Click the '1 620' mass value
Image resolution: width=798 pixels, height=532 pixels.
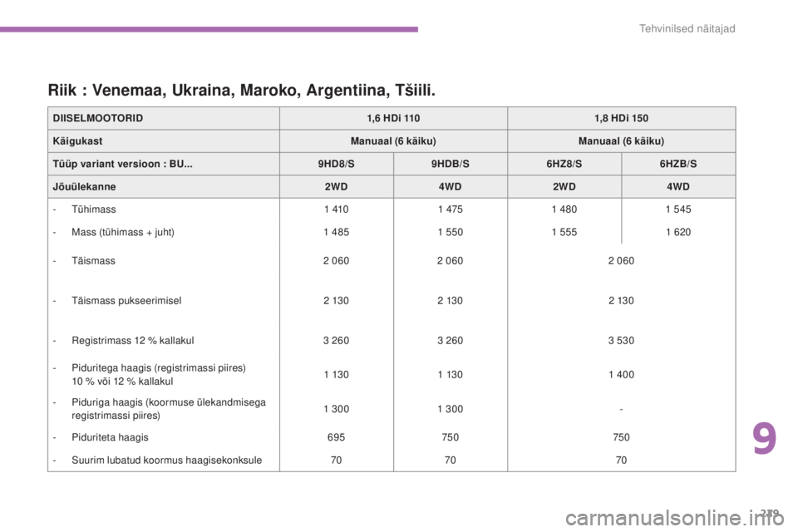click(x=678, y=232)
